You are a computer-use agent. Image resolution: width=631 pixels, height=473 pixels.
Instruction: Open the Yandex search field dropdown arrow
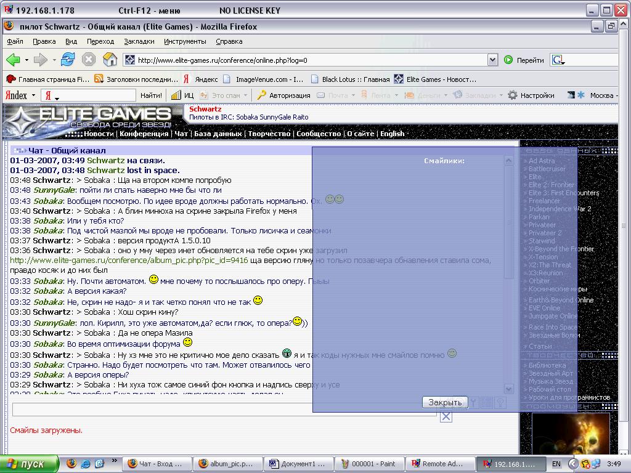57,97
